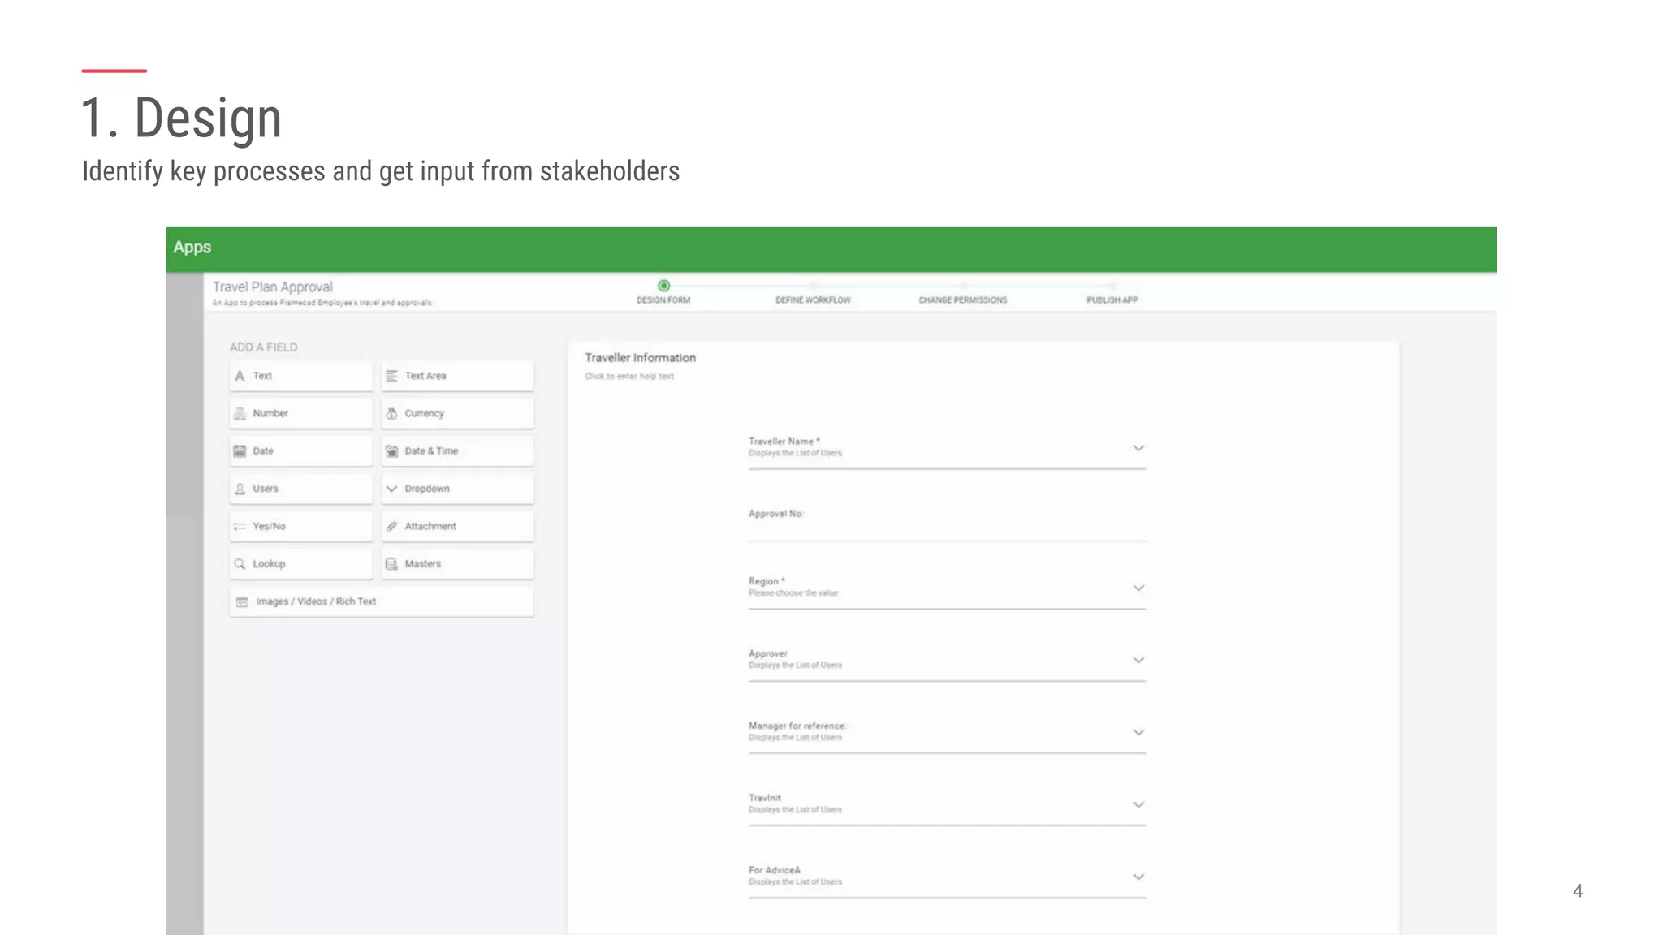Open the Manager for reference dropdown

[1138, 732]
